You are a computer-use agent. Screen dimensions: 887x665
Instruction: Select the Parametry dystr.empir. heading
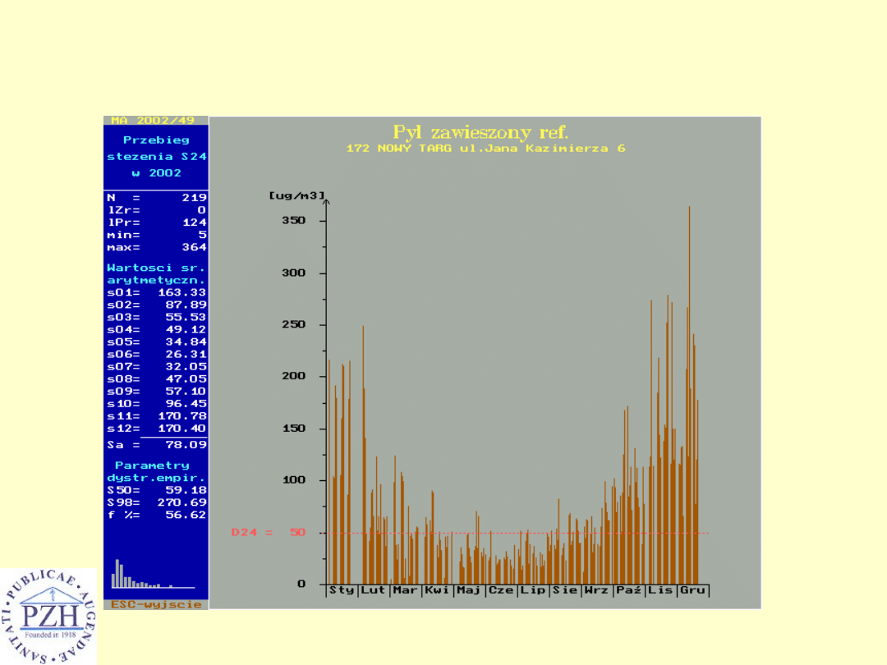(x=156, y=471)
